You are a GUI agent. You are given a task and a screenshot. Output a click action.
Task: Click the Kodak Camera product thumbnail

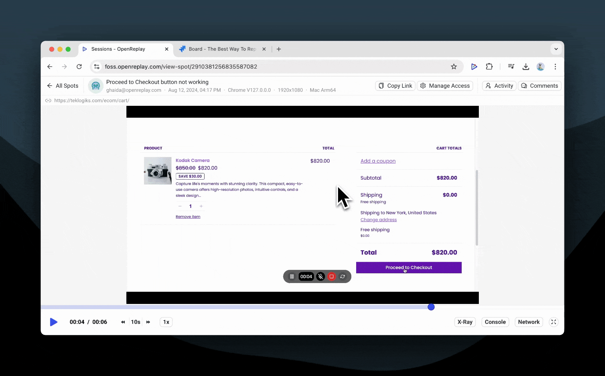[x=158, y=171]
